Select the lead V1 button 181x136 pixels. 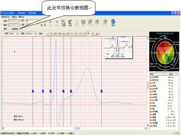point(72,34)
